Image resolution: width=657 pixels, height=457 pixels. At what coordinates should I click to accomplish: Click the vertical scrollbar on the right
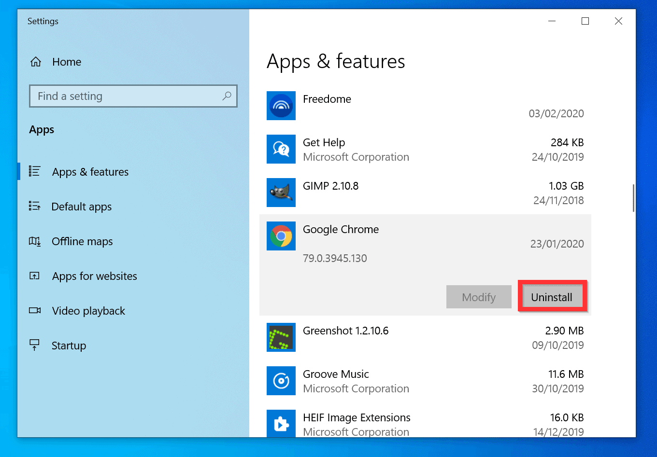pos(633,198)
